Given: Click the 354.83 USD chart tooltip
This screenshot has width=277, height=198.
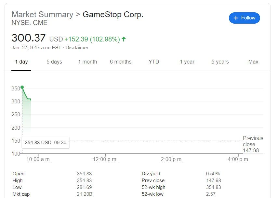Looking at the screenshot, I should pyautogui.click(x=46, y=142).
